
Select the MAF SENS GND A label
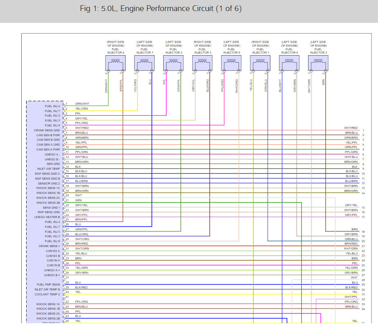47,173
